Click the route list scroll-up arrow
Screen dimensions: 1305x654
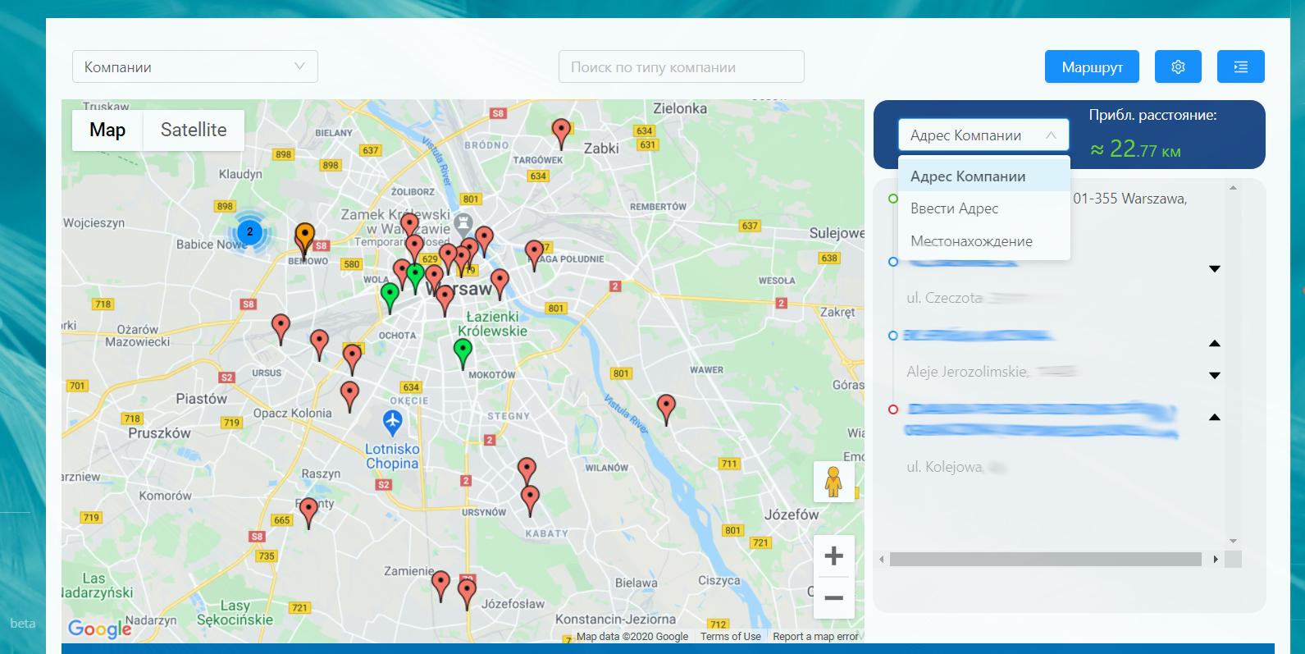coord(1233,189)
